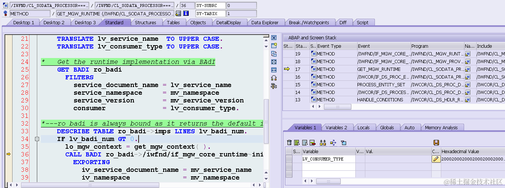
Task: Open the Desktop 3 tab
Action: click(x=85, y=22)
